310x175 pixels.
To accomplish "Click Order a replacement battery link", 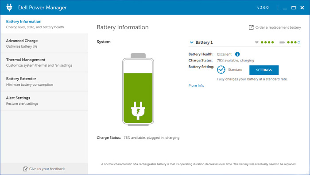I will coord(278,27).
